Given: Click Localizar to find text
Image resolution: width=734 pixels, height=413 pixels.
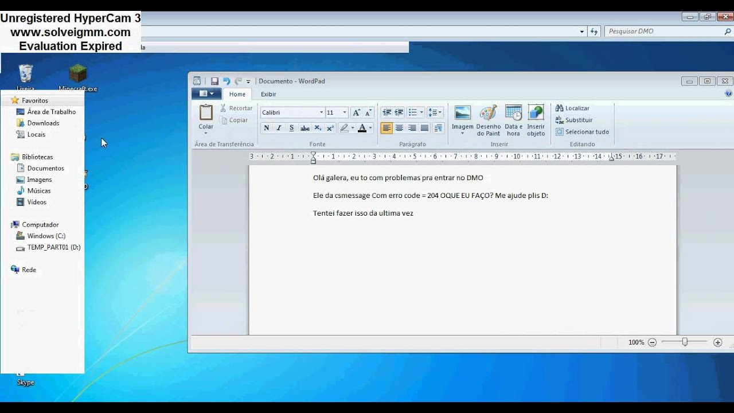Looking at the screenshot, I should point(572,108).
